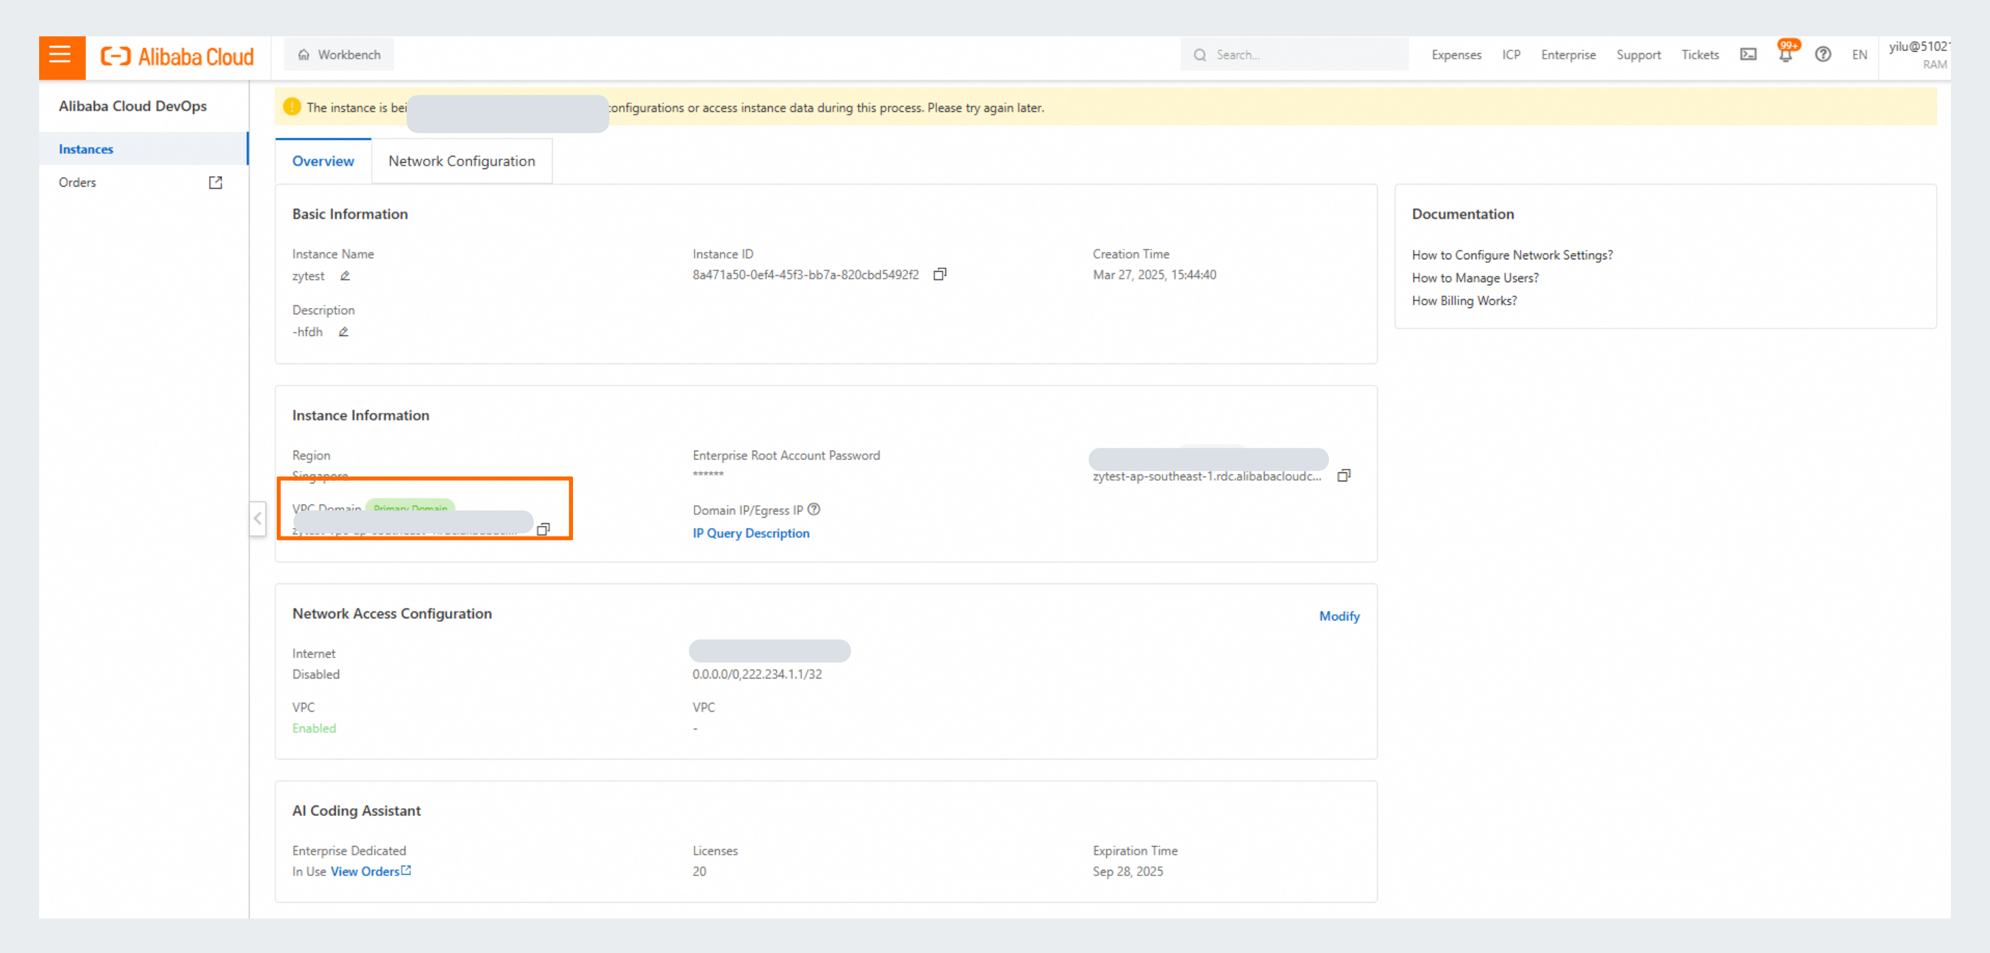The image size is (1990, 953).
Task: Open How to Configure Network Settings
Action: click(1512, 255)
